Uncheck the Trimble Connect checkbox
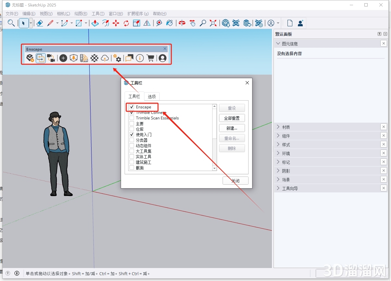 pyautogui.click(x=132, y=112)
